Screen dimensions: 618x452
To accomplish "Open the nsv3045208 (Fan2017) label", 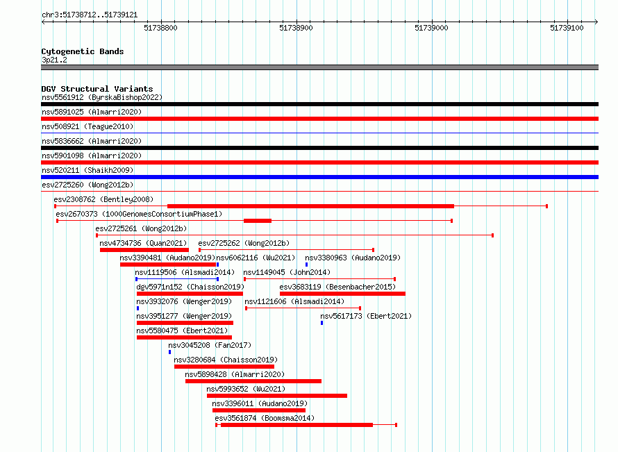I will 210,345.
